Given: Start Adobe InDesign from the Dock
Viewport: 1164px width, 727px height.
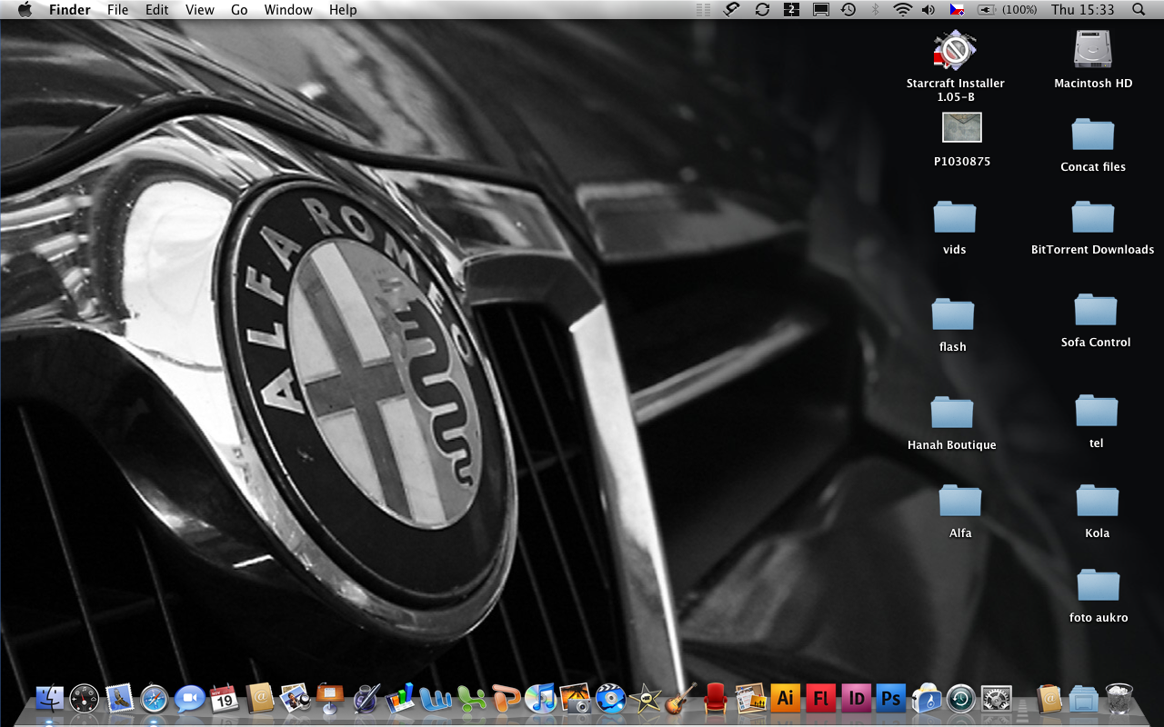Looking at the screenshot, I should [x=856, y=698].
